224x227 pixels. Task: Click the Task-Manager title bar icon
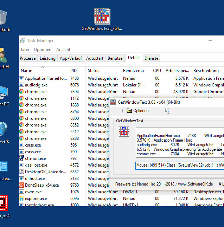point(22,41)
